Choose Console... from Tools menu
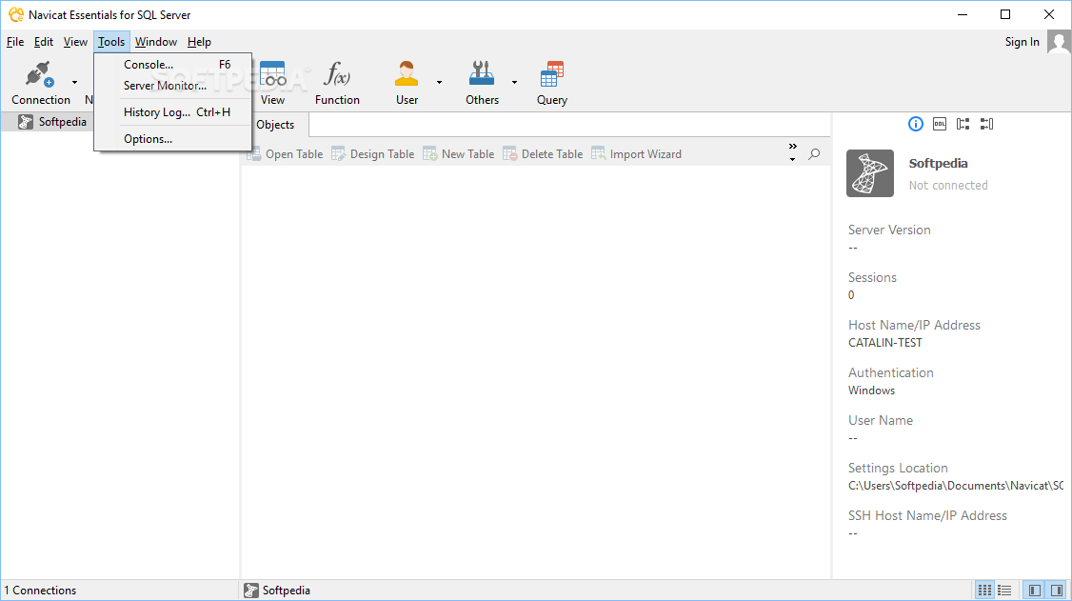This screenshot has width=1072, height=601. 173,64
